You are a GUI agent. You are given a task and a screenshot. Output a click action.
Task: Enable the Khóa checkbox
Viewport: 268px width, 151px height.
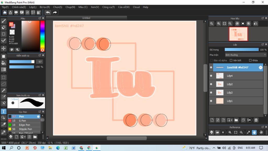pos(250,60)
